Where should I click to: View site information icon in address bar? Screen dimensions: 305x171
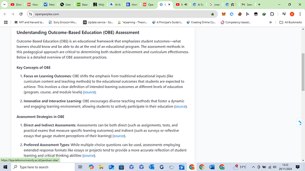(x=30, y=14)
